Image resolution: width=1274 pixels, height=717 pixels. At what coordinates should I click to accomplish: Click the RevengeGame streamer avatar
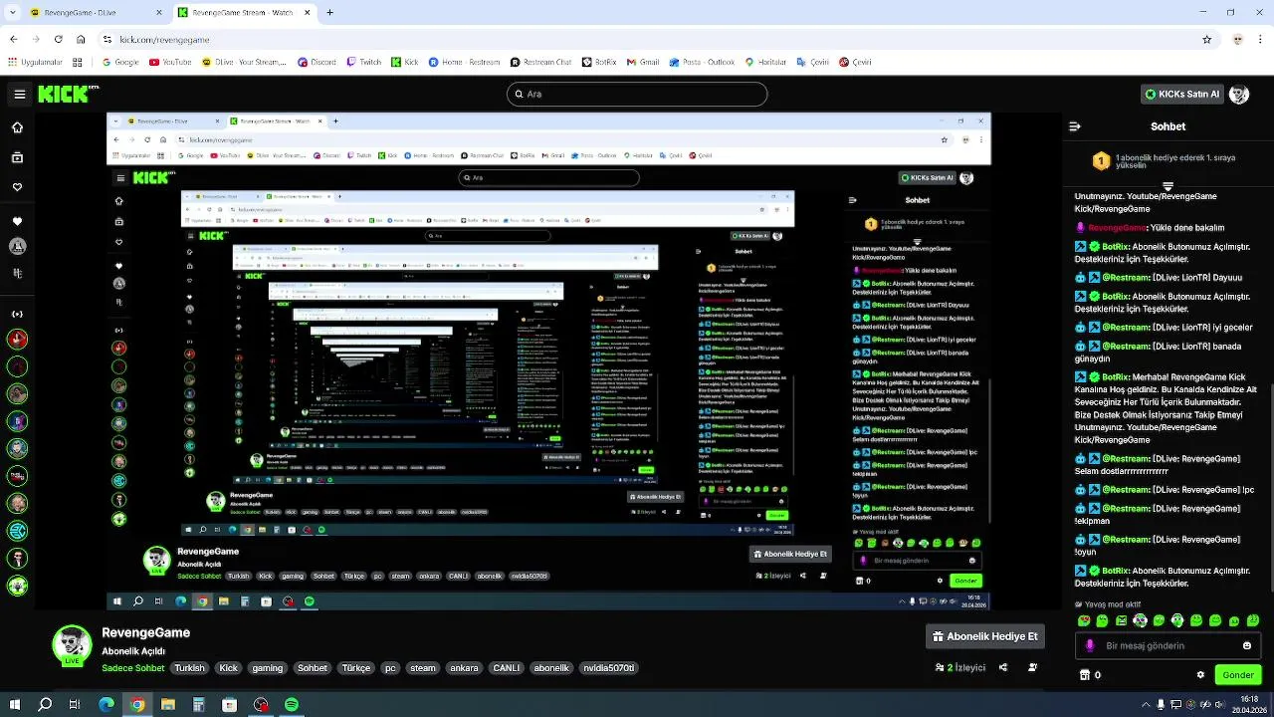point(72,645)
